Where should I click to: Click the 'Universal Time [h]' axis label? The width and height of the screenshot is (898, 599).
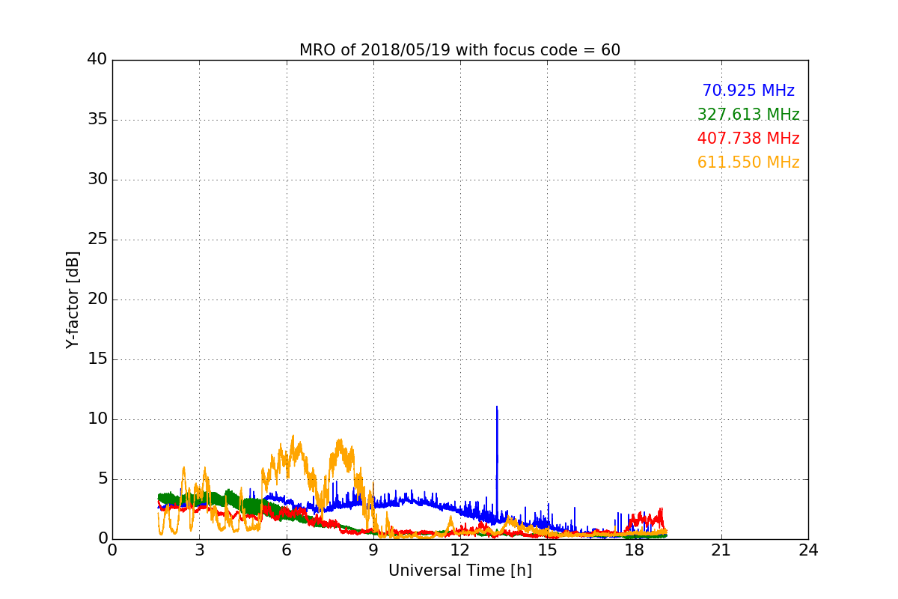[x=459, y=571]
